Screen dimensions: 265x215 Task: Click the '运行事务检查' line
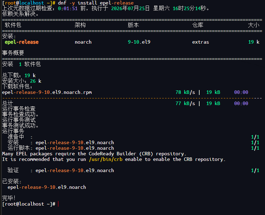(19, 109)
